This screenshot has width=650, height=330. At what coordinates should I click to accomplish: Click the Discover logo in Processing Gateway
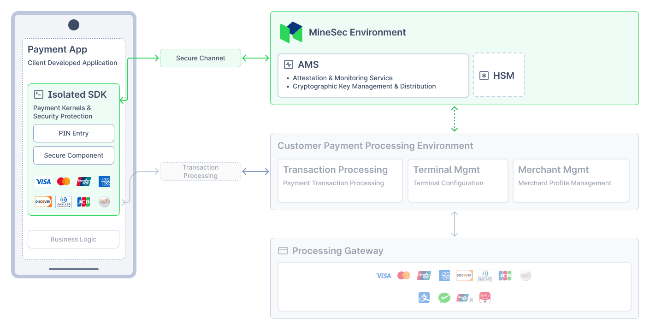point(464,276)
